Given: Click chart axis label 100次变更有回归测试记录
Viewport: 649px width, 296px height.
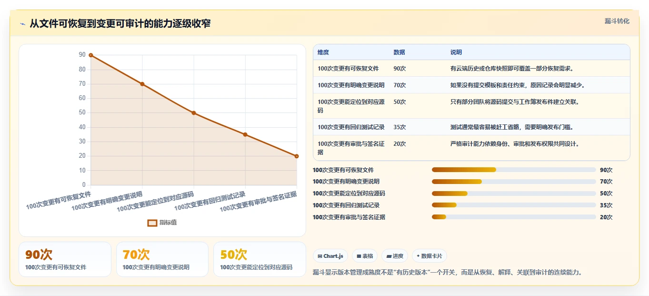Looking at the screenshot, I should [x=210, y=201].
